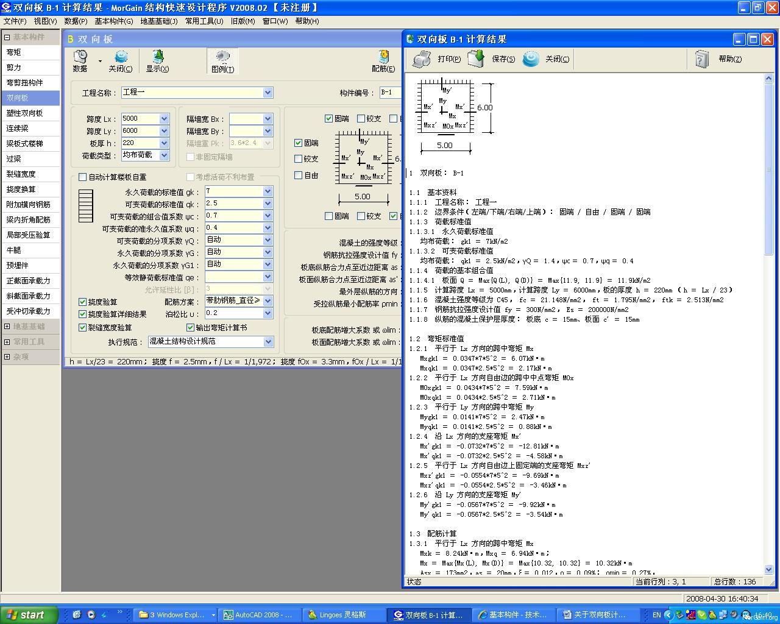
Task: Open 配筋方案 dropdown
Action: pos(268,300)
